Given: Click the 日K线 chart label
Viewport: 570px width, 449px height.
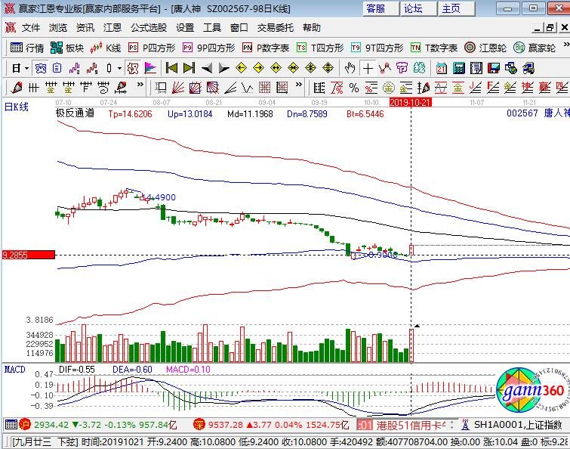Looking at the screenshot, I should 17,107.
